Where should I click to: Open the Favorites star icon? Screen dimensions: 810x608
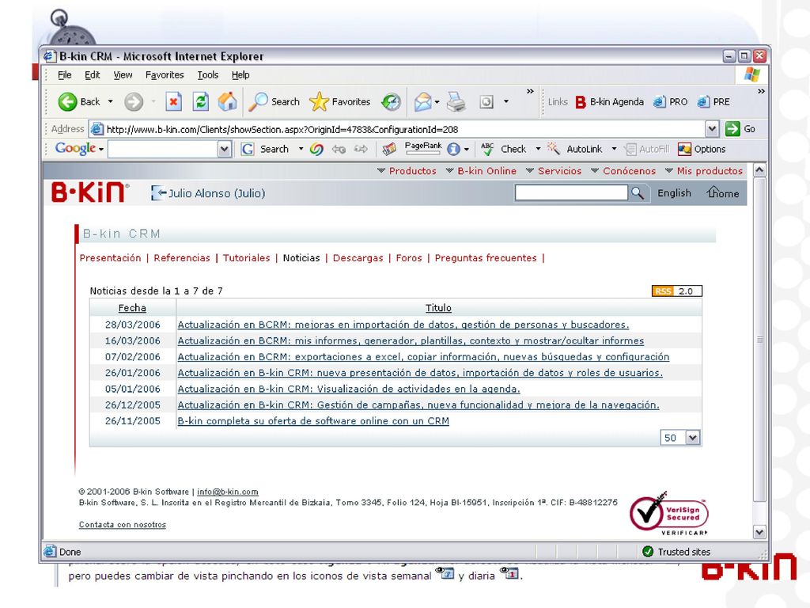tap(319, 102)
